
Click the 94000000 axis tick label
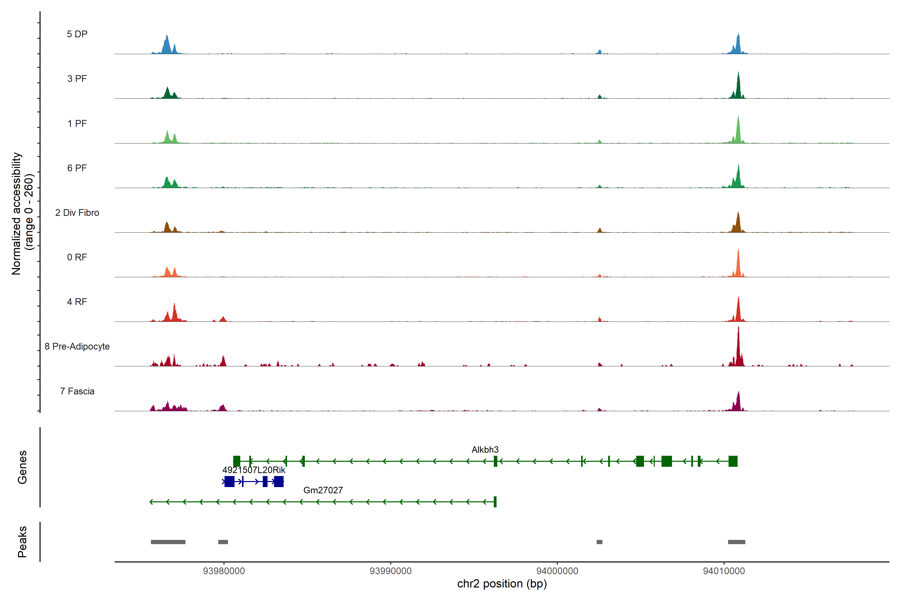557,571
